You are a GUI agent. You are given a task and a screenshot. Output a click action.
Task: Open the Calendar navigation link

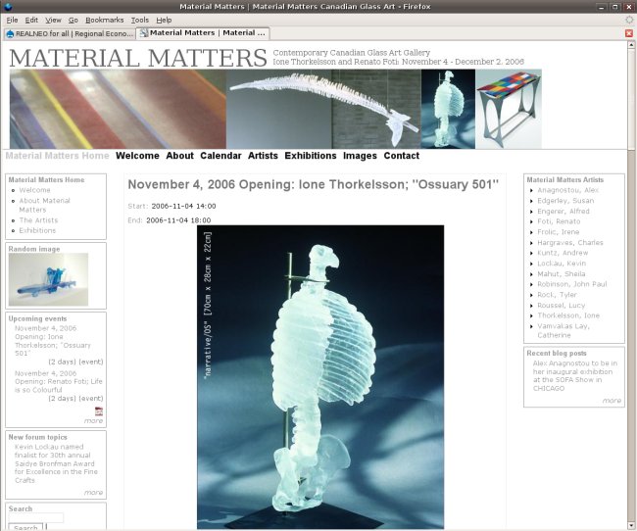[x=220, y=156]
